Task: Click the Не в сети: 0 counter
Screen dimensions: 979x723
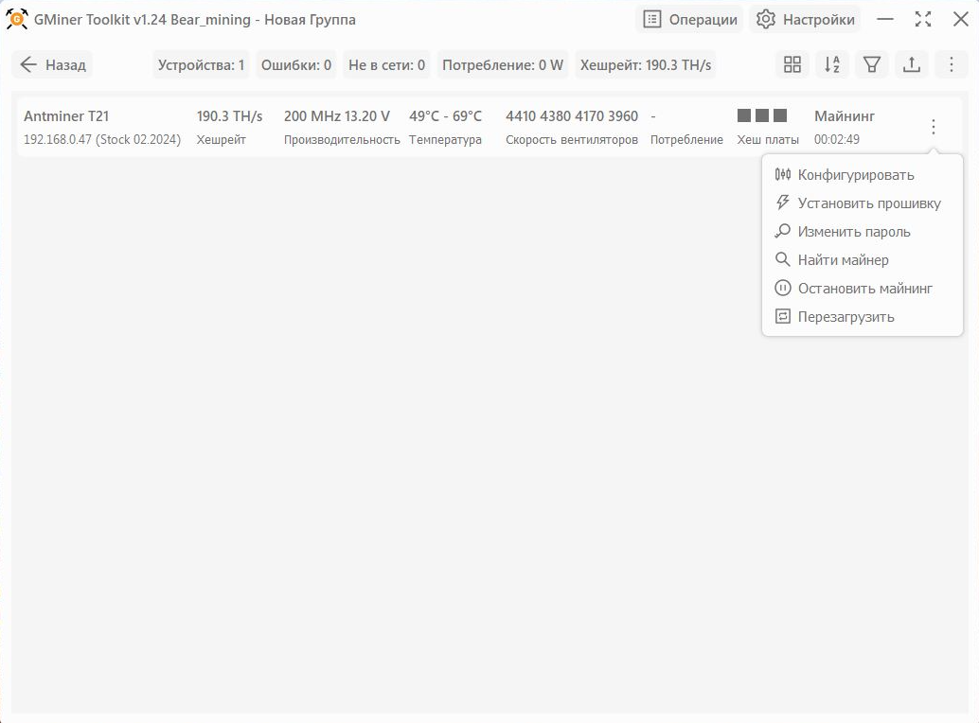Action: pyautogui.click(x=386, y=65)
